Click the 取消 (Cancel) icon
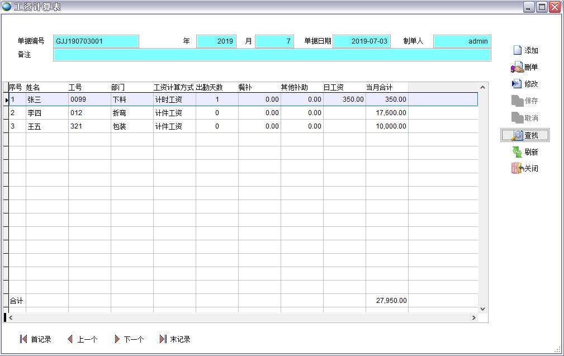Image resolution: width=564 pixels, height=356 pixels. tap(526, 117)
